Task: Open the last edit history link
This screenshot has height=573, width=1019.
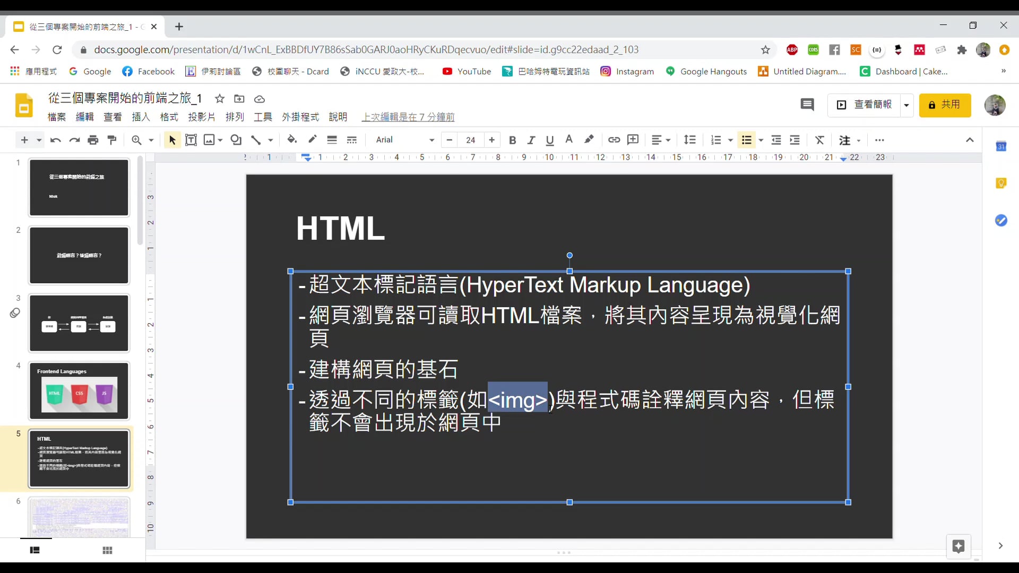Action: 408,117
